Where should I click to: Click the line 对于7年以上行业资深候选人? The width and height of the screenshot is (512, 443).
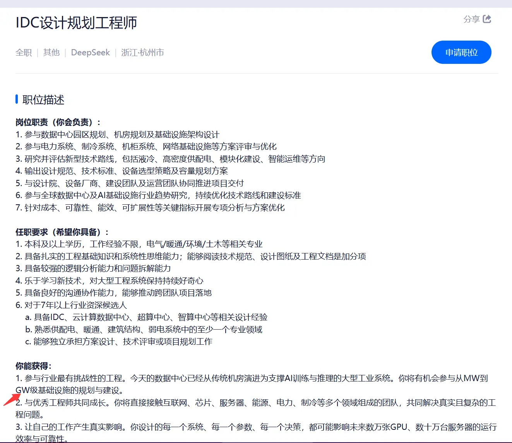coord(71,305)
